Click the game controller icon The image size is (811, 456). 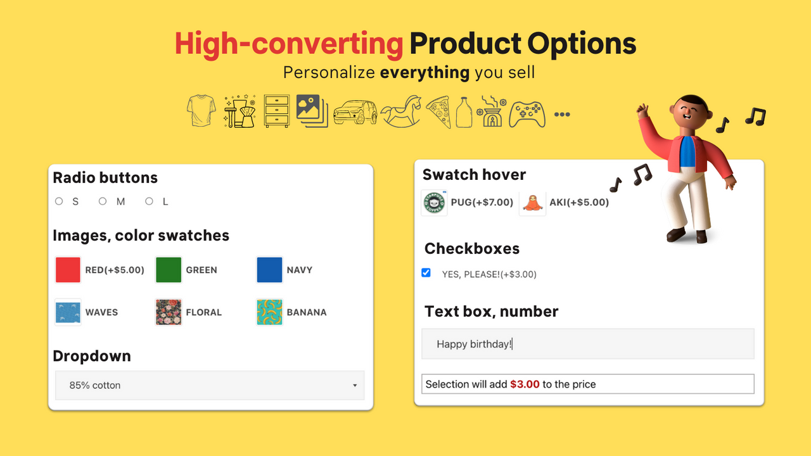(x=527, y=114)
